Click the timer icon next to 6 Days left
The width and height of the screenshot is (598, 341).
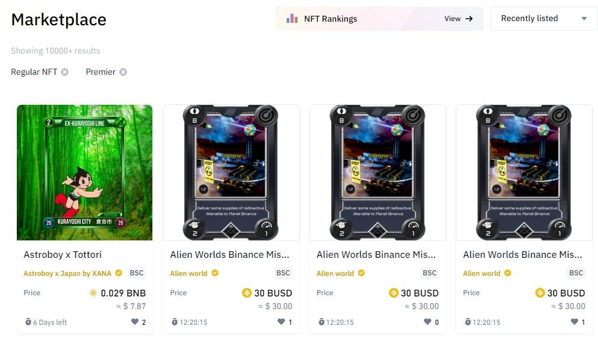[28, 322]
